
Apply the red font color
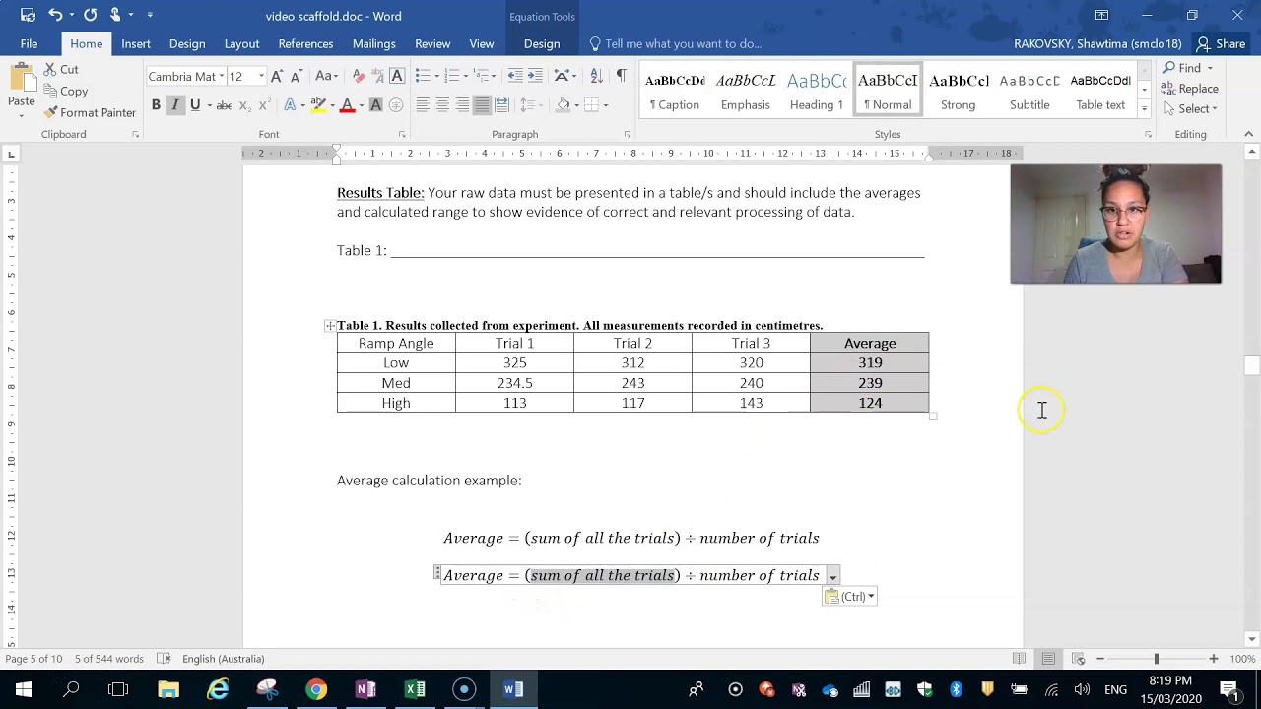pos(347,105)
